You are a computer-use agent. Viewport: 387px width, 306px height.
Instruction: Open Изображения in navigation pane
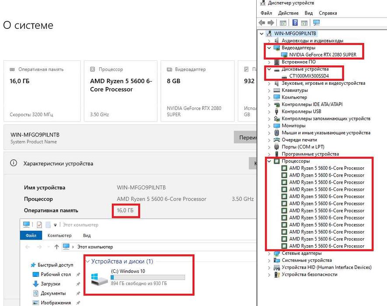tap(56, 303)
